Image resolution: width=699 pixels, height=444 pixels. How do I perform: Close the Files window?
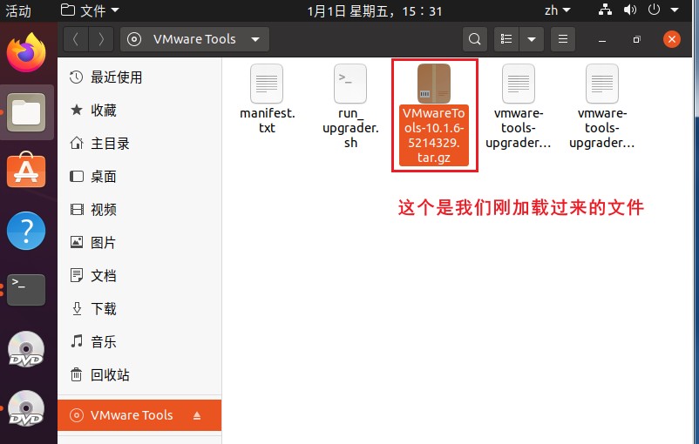[x=671, y=40]
